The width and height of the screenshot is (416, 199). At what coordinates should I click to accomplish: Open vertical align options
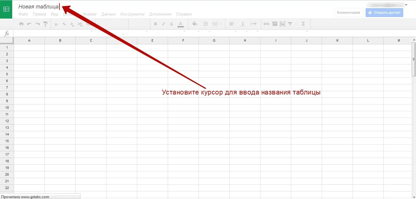pyautogui.click(x=243, y=24)
